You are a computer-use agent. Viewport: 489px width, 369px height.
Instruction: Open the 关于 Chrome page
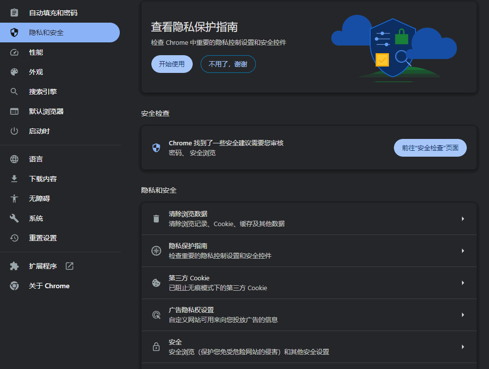[60, 286]
